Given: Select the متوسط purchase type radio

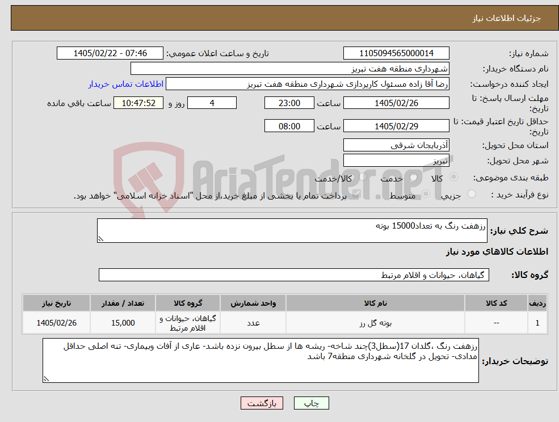Looking at the screenshot, I should 426,194.
